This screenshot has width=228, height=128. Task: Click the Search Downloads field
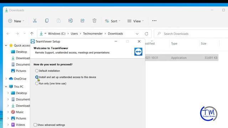point(191,34)
